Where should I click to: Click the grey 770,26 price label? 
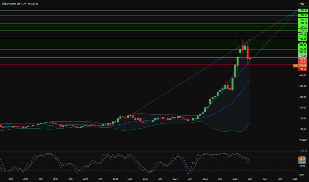303,56
